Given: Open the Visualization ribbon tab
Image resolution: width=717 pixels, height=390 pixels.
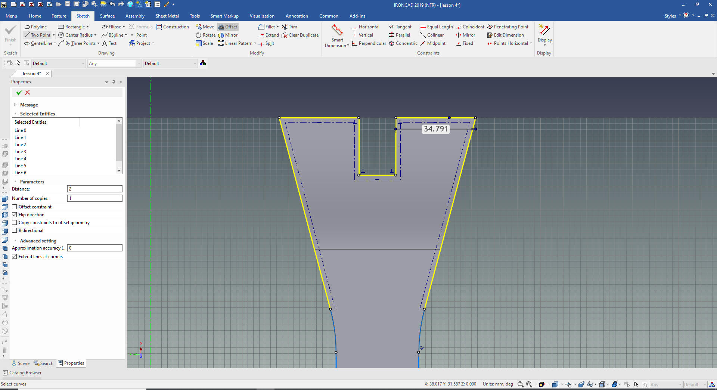Looking at the screenshot, I should (262, 16).
